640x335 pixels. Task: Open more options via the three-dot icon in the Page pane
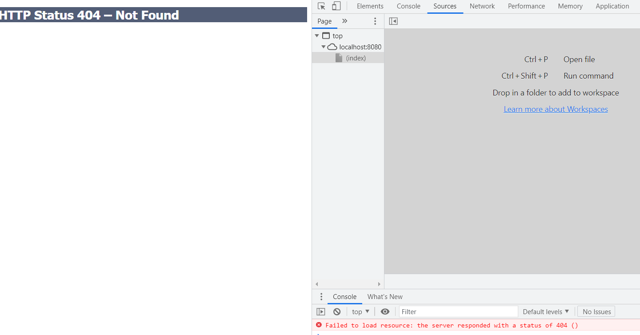[x=375, y=21]
